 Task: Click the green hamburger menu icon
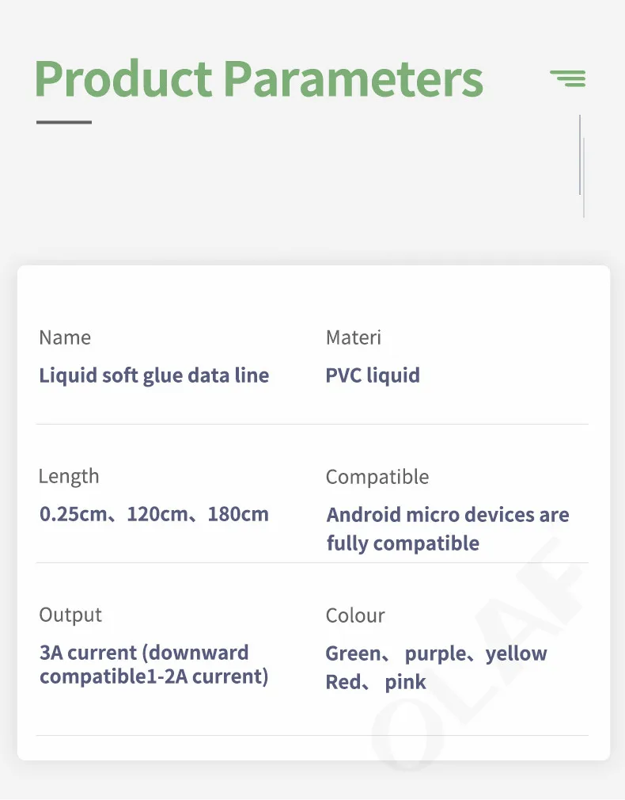point(568,78)
